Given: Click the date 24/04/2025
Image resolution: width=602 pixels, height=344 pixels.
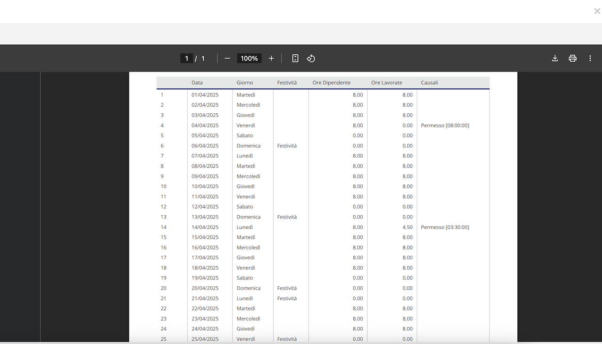Looking at the screenshot, I should coord(205,329).
